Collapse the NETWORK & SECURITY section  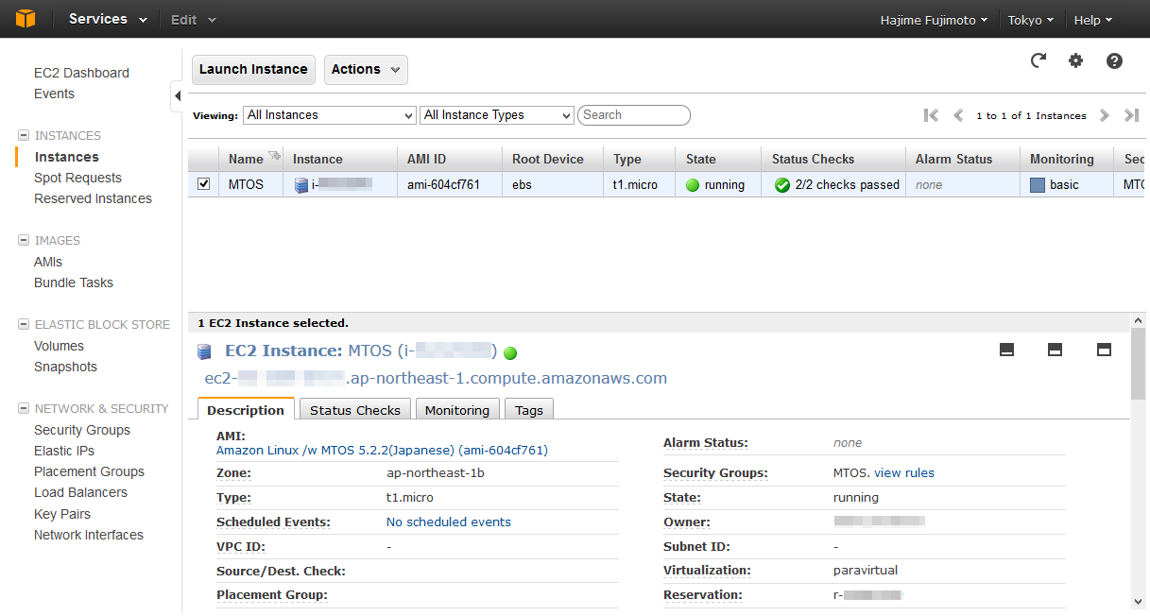coord(24,408)
